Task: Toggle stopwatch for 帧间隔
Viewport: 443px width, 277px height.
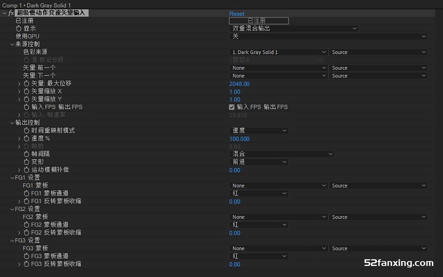Action: (x=27, y=154)
